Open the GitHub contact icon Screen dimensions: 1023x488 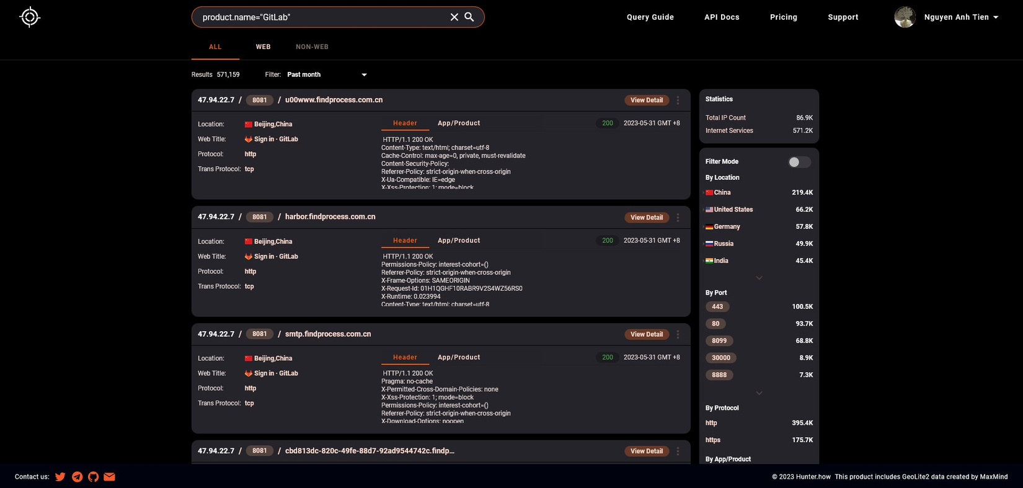[x=93, y=477]
